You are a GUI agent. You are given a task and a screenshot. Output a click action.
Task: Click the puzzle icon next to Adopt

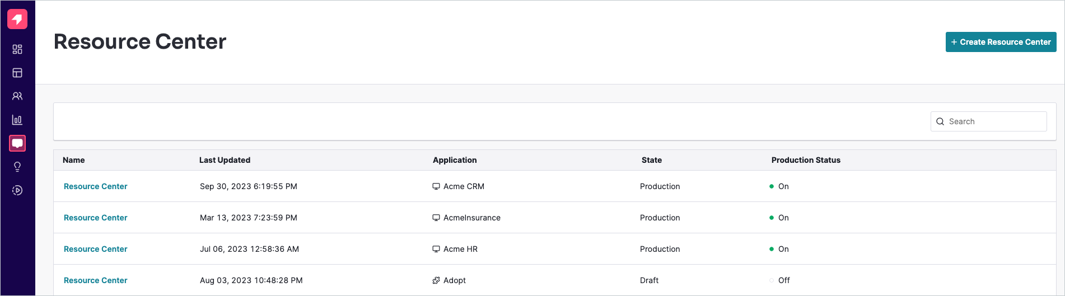[436, 280]
